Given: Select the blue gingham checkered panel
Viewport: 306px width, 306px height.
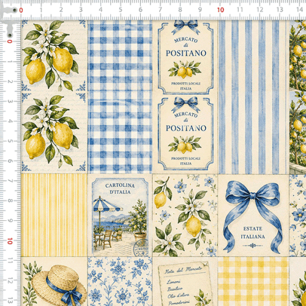Looking at the screenshot, I should tap(120, 97).
